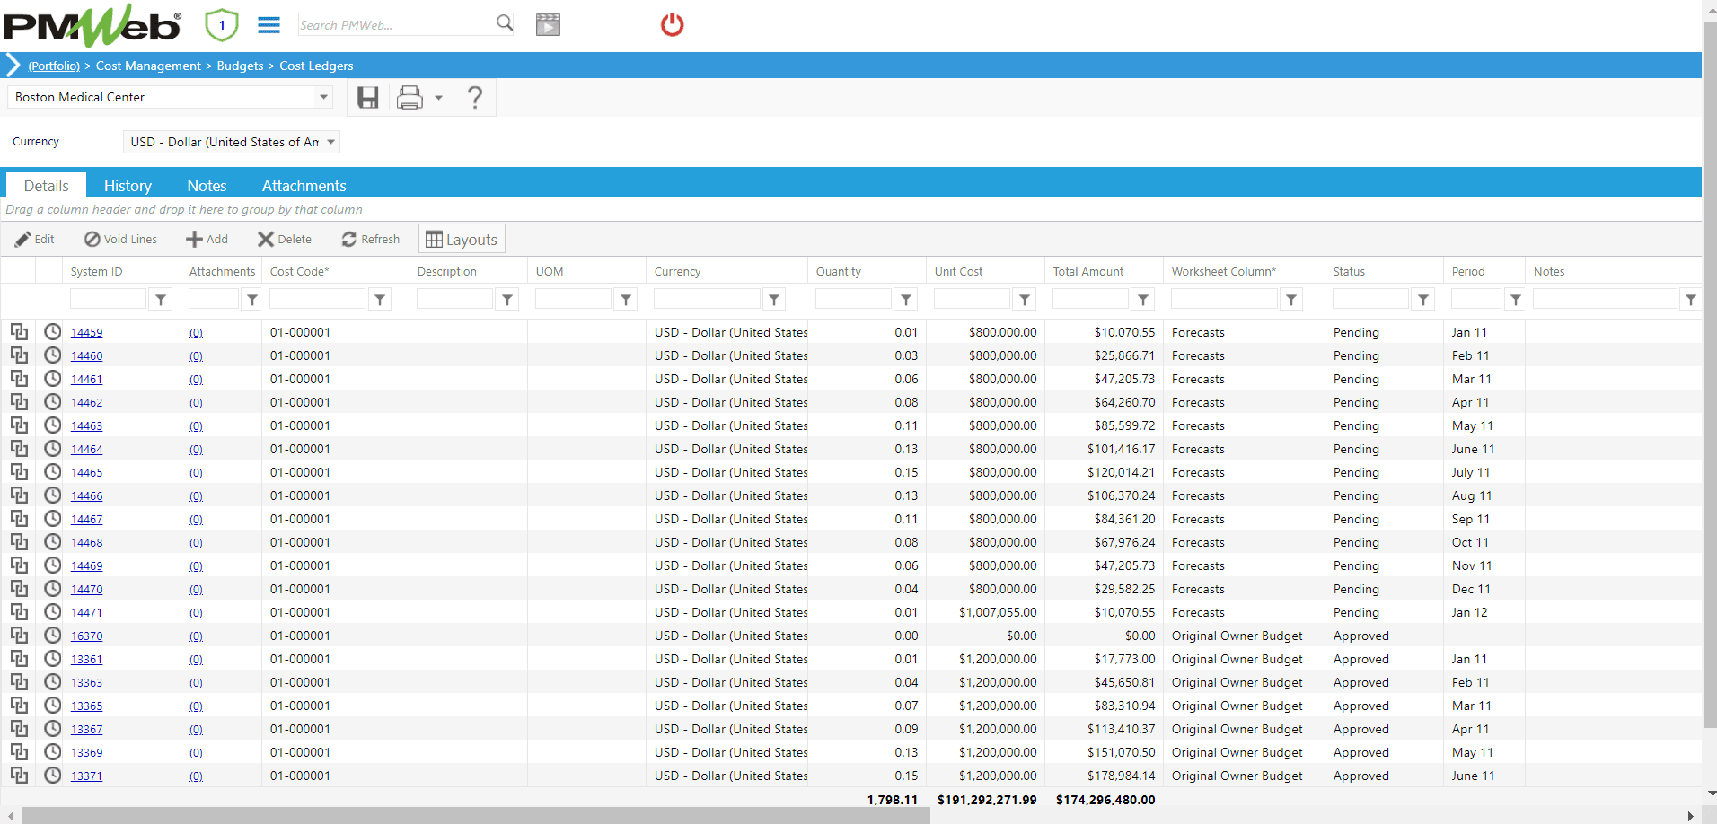Click the red power logout icon
1717x824 pixels.
click(672, 24)
